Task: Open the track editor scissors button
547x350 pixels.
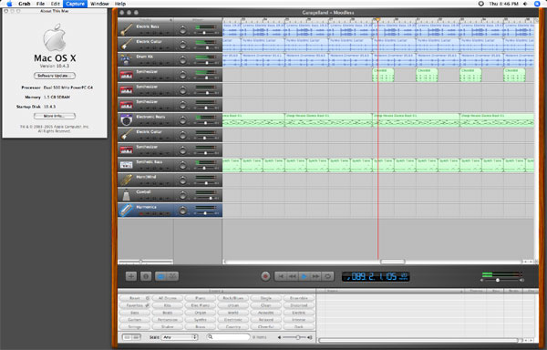Action: click(172, 276)
